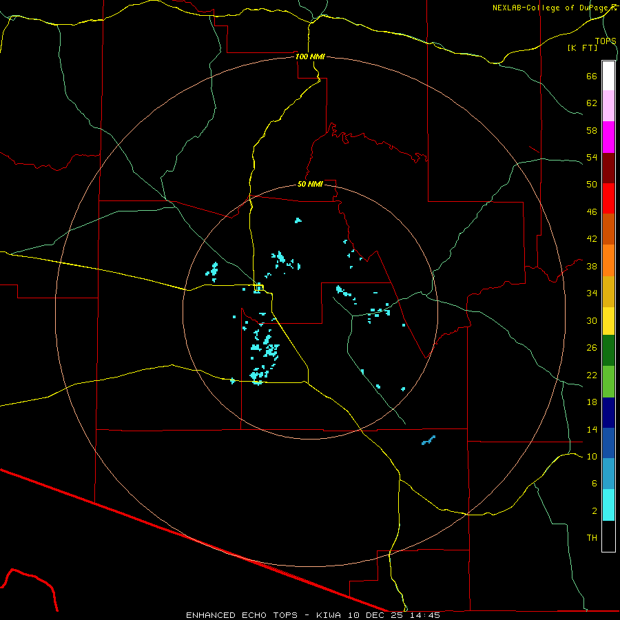Click the light pink legend swatch

tap(608, 105)
